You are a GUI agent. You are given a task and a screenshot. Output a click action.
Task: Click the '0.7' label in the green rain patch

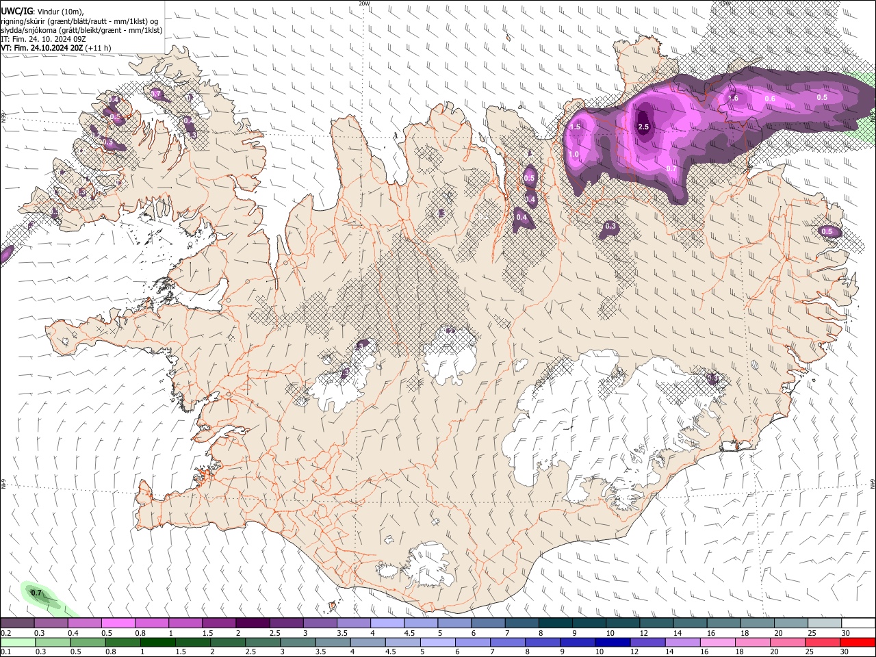[x=36, y=593]
